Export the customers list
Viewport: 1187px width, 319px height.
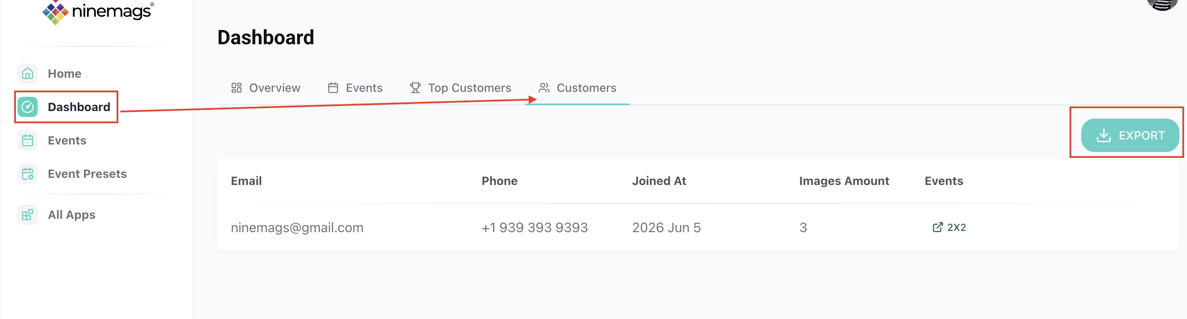(1130, 135)
